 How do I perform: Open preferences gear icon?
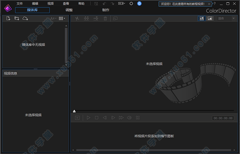[x=131, y=4]
